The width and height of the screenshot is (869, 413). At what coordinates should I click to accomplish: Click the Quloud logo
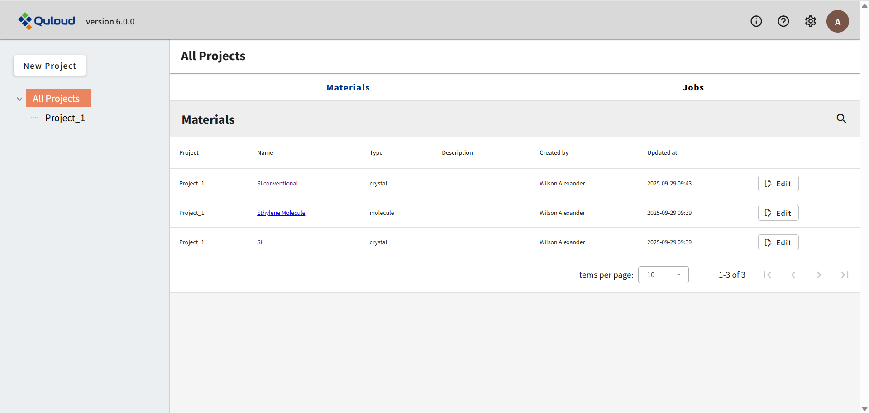pos(47,21)
